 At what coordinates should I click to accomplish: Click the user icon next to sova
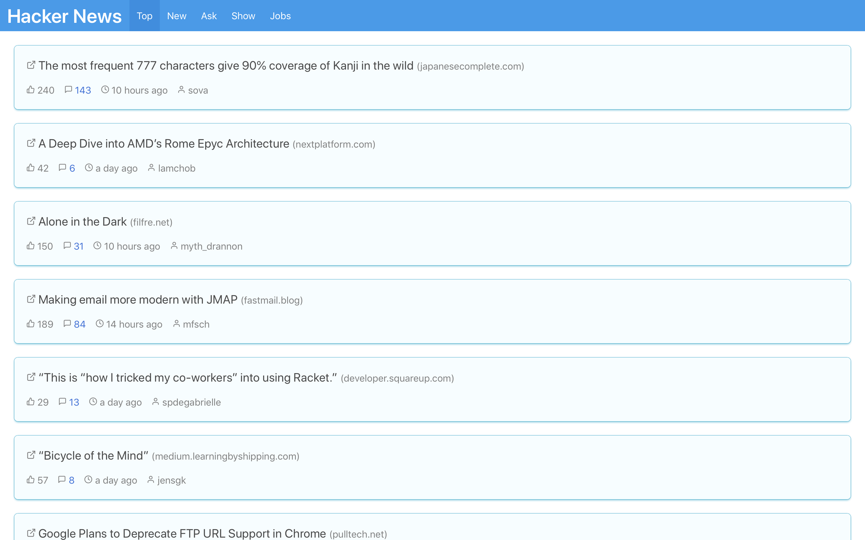pyautogui.click(x=181, y=90)
